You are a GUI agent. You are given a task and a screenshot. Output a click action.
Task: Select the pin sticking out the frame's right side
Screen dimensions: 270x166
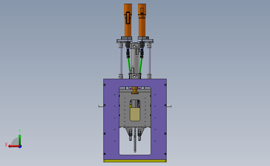point(169,106)
